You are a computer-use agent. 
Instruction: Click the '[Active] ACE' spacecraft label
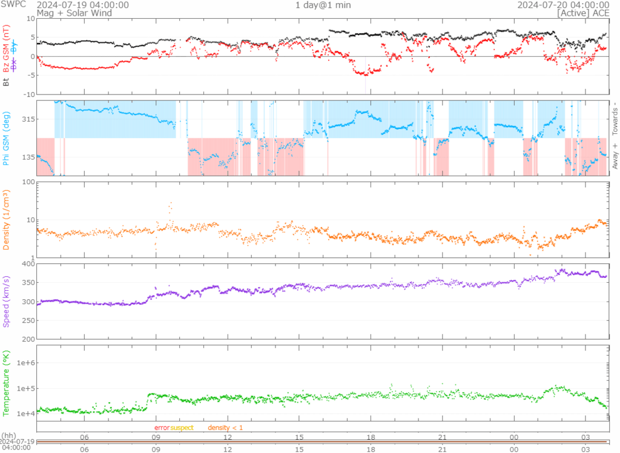coord(583,13)
